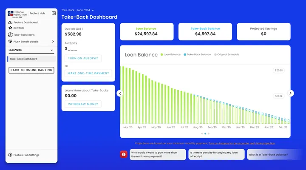Image resolution: width=306 pixels, height=170 pixels.
Task: Ask what is a Take-Back balance
Action: (x=275, y=154)
